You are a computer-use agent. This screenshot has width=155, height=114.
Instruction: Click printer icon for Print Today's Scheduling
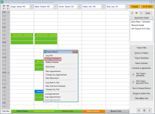click(133, 75)
